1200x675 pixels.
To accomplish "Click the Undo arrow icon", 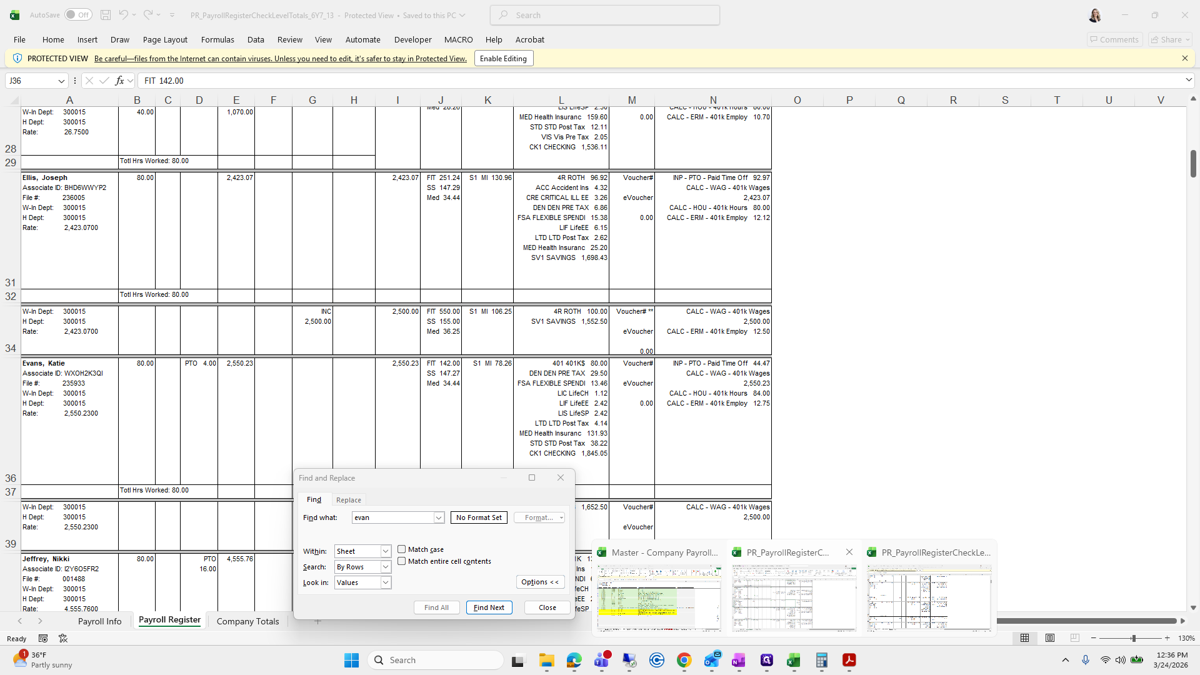I will pos(123,15).
